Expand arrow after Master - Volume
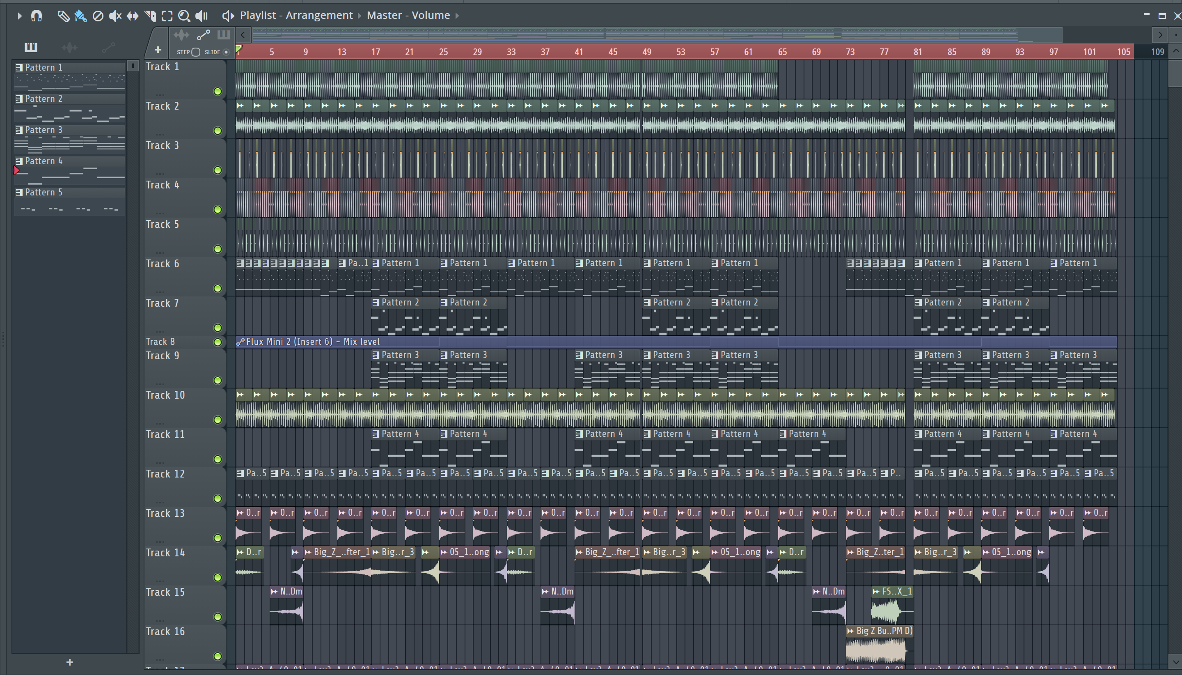Screen dimensions: 1182x675 click(x=457, y=15)
